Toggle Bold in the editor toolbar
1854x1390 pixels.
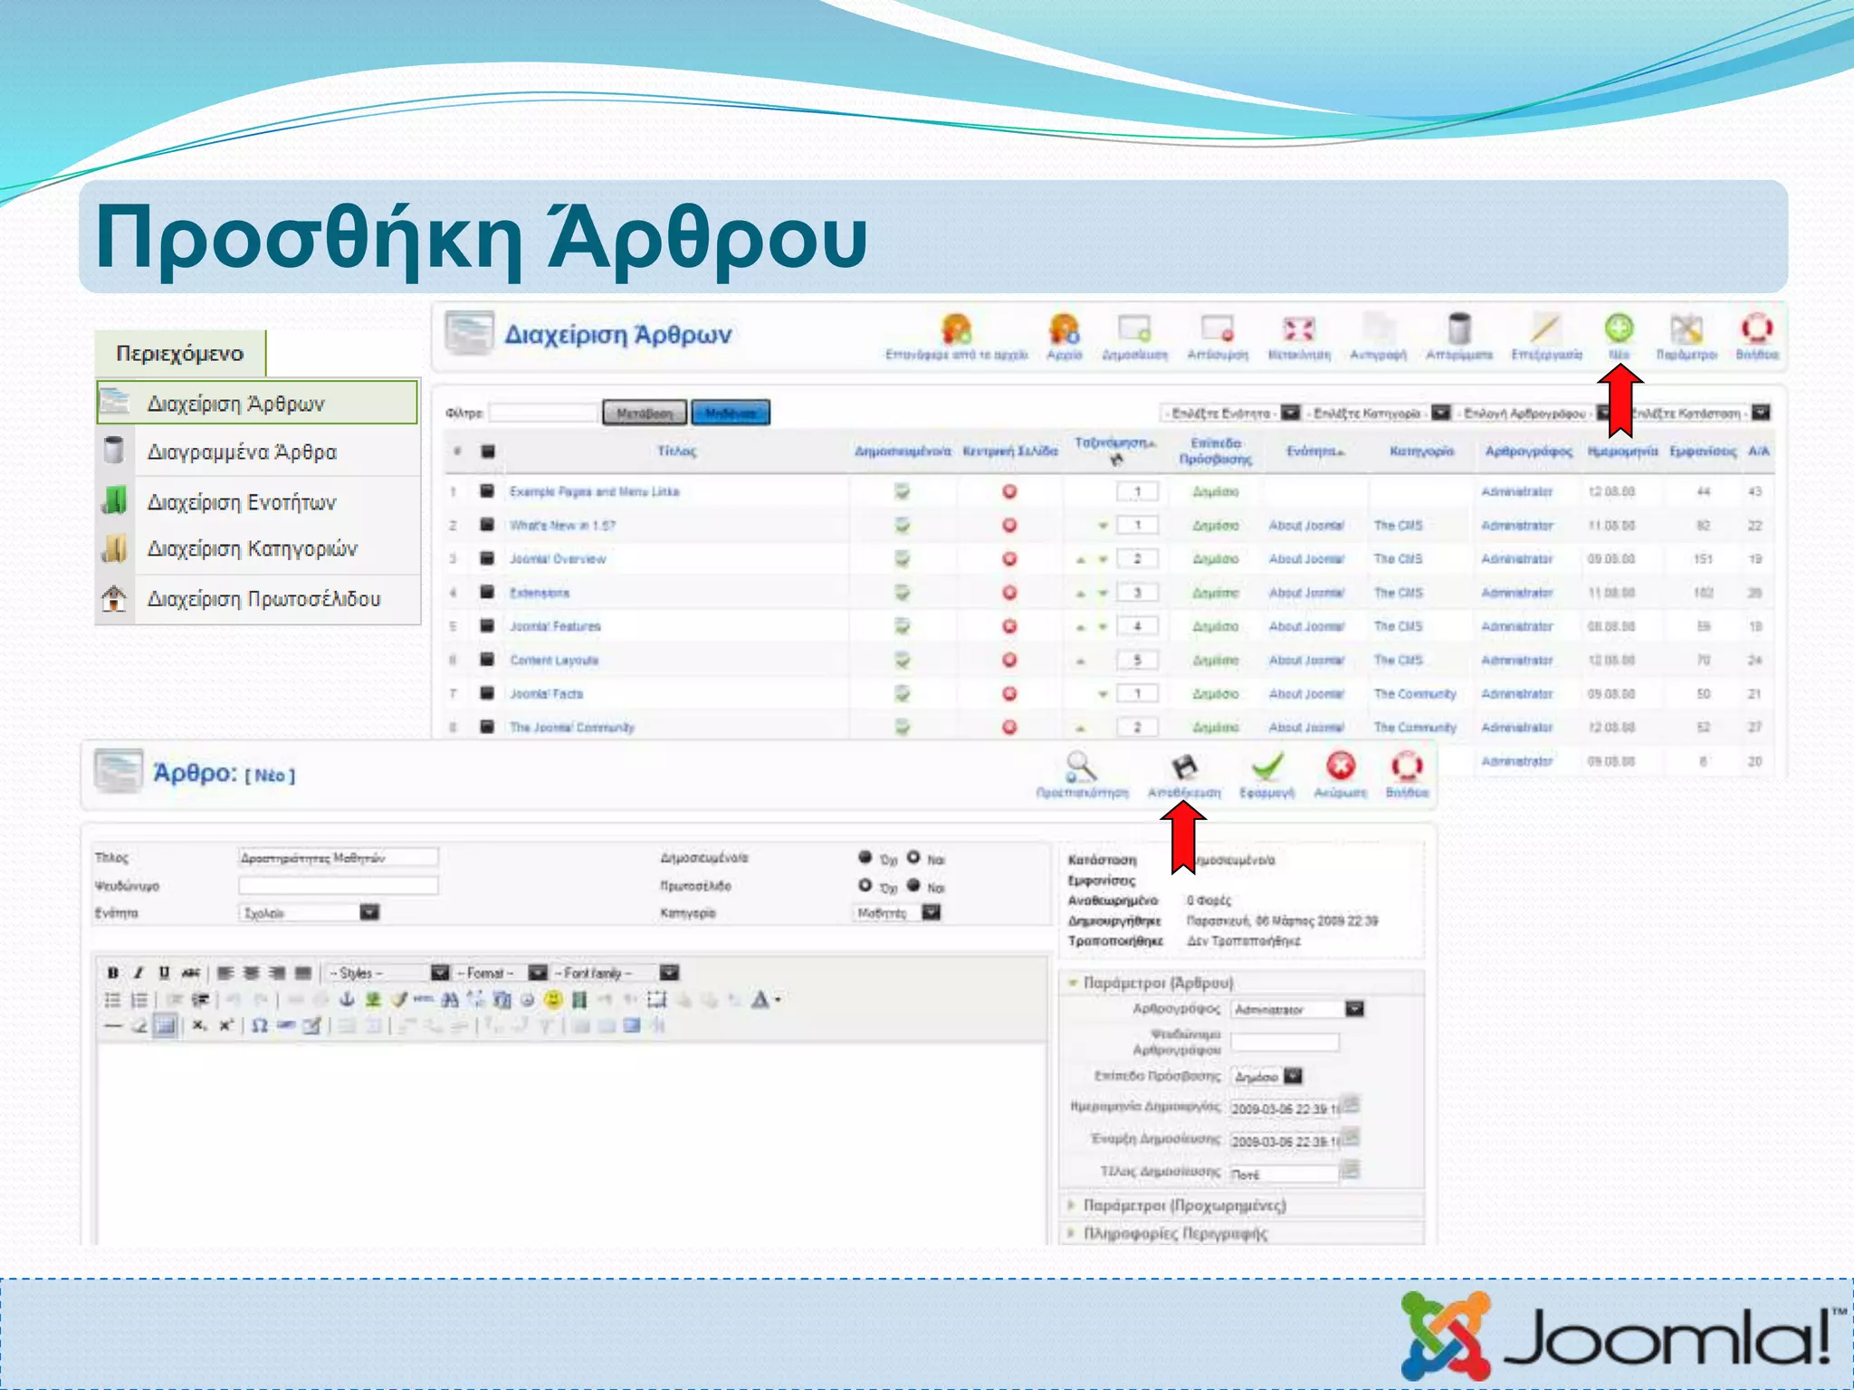point(112,973)
